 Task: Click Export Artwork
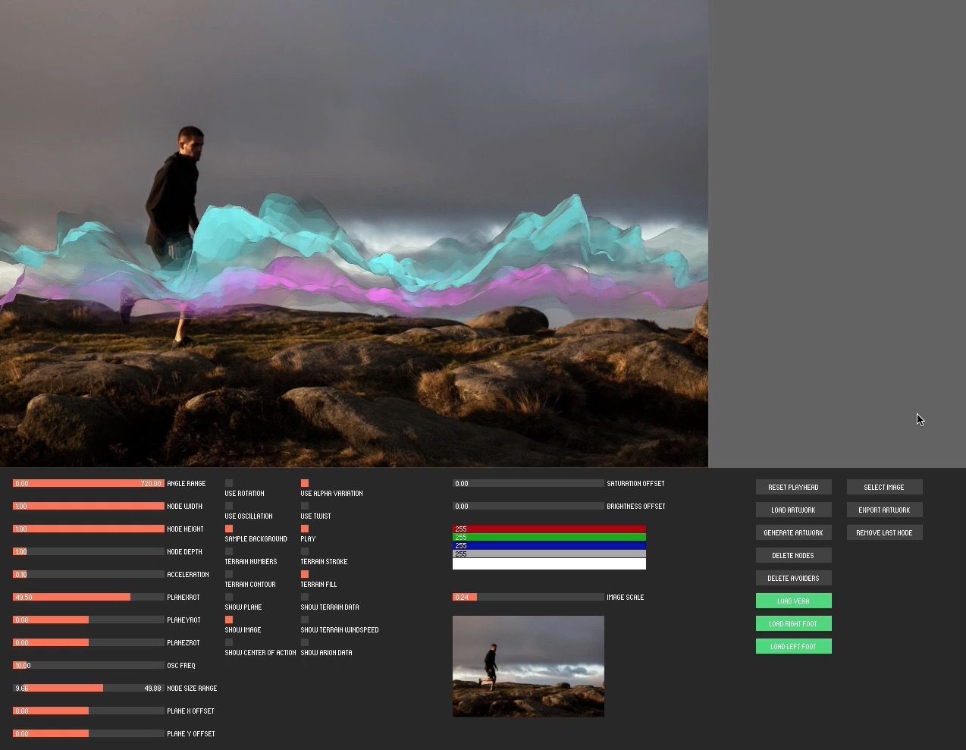pos(884,510)
